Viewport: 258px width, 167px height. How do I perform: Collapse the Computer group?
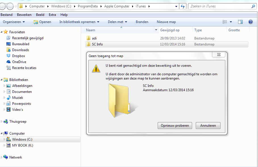click(x=1, y=133)
